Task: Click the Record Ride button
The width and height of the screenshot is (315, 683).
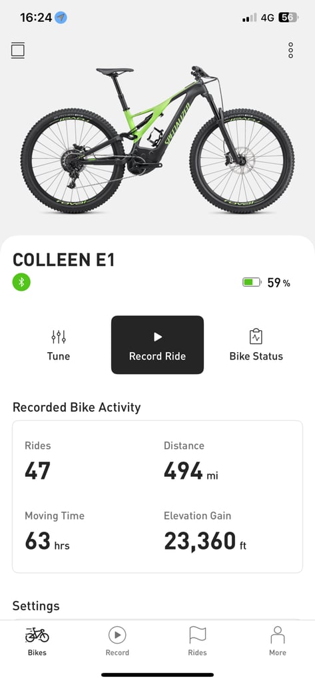Action: 157,345
